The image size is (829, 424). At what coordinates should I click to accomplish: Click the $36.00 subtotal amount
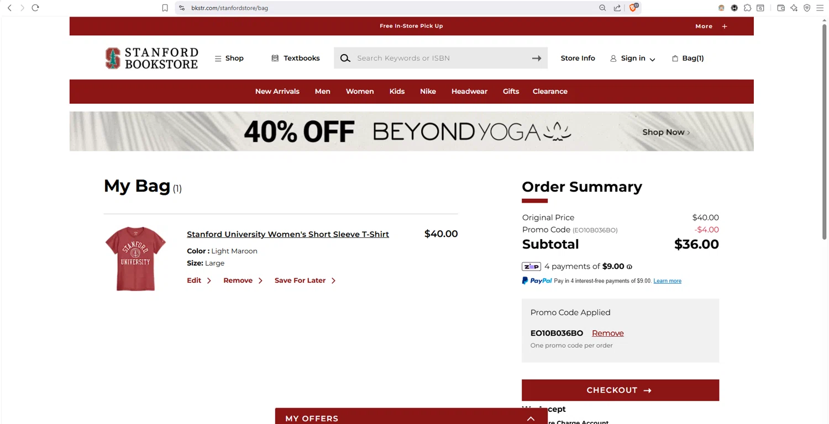[696, 244]
